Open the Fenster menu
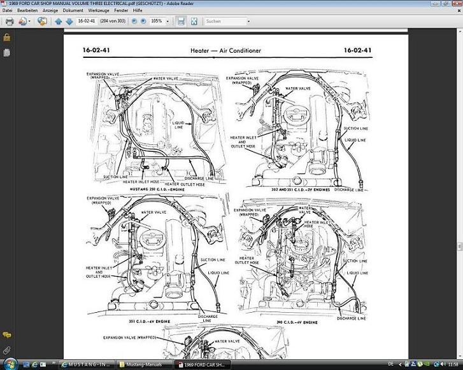Image resolution: width=463 pixels, height=370 pixels. click(x=121, y=10)
